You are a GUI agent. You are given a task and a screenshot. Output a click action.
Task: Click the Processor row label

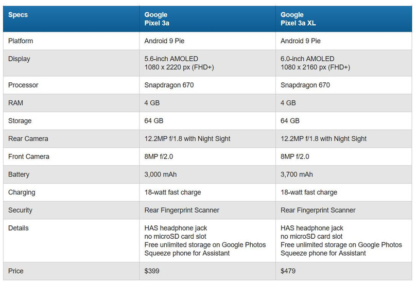pyautogui.click(x=24, y=85)
